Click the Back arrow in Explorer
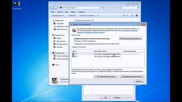 point(51,8)
